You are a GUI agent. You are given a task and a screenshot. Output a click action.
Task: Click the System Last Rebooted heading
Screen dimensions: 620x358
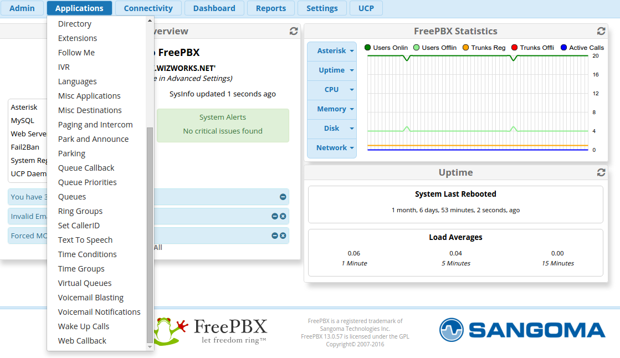(455, 194)
